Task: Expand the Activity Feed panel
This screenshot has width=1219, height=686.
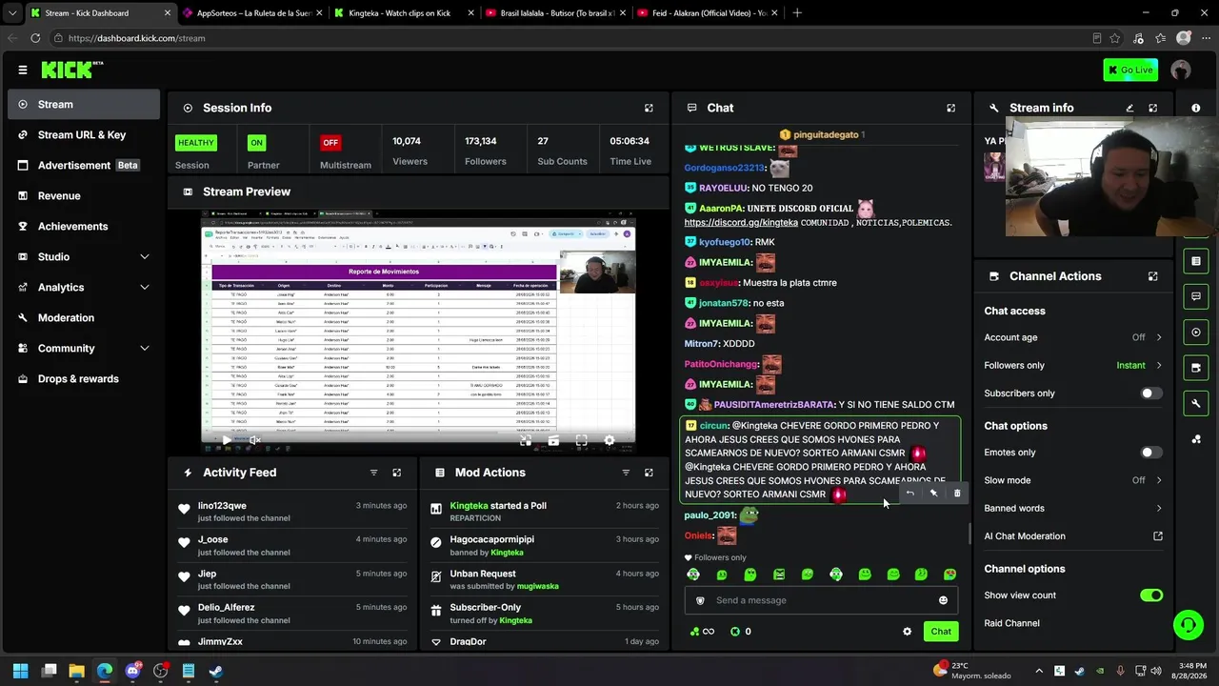Action: (x=397, y=473)
